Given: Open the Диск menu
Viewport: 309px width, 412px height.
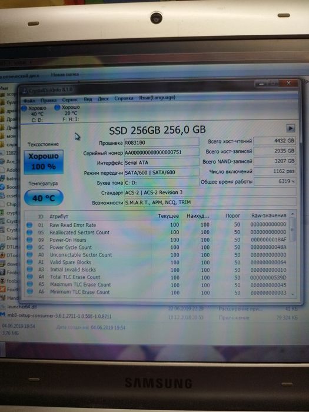Looking at the screenshot, I should click(x=103, y=99).
